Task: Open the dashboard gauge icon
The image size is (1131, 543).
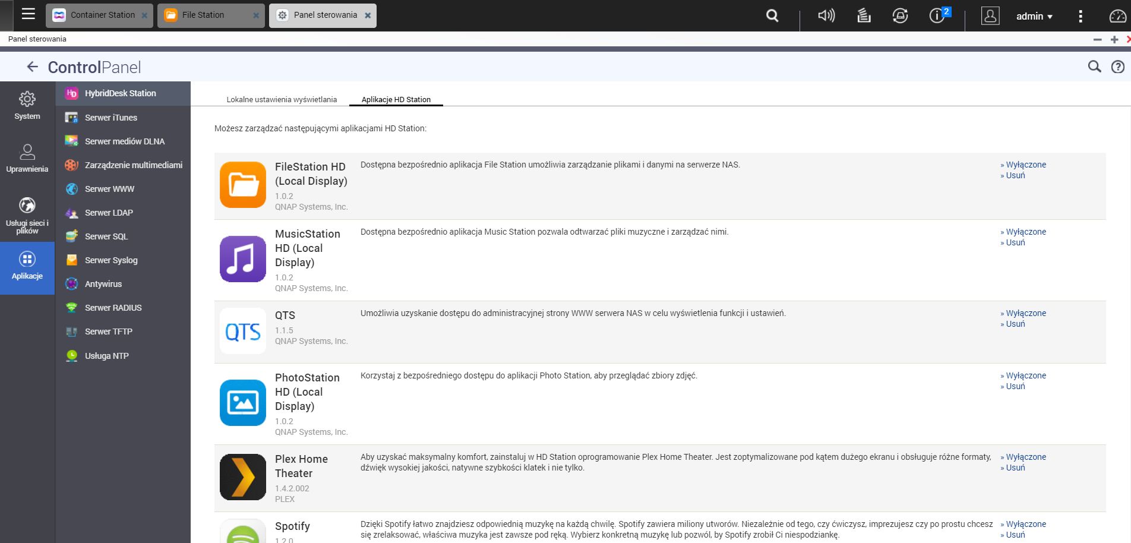Action: click(1118, 16)
